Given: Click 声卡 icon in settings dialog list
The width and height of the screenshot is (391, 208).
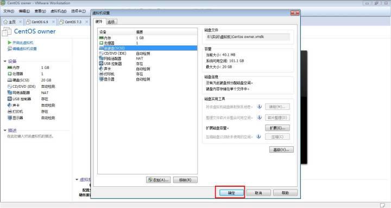Looking at the screenshot, I should pos(101,69).
